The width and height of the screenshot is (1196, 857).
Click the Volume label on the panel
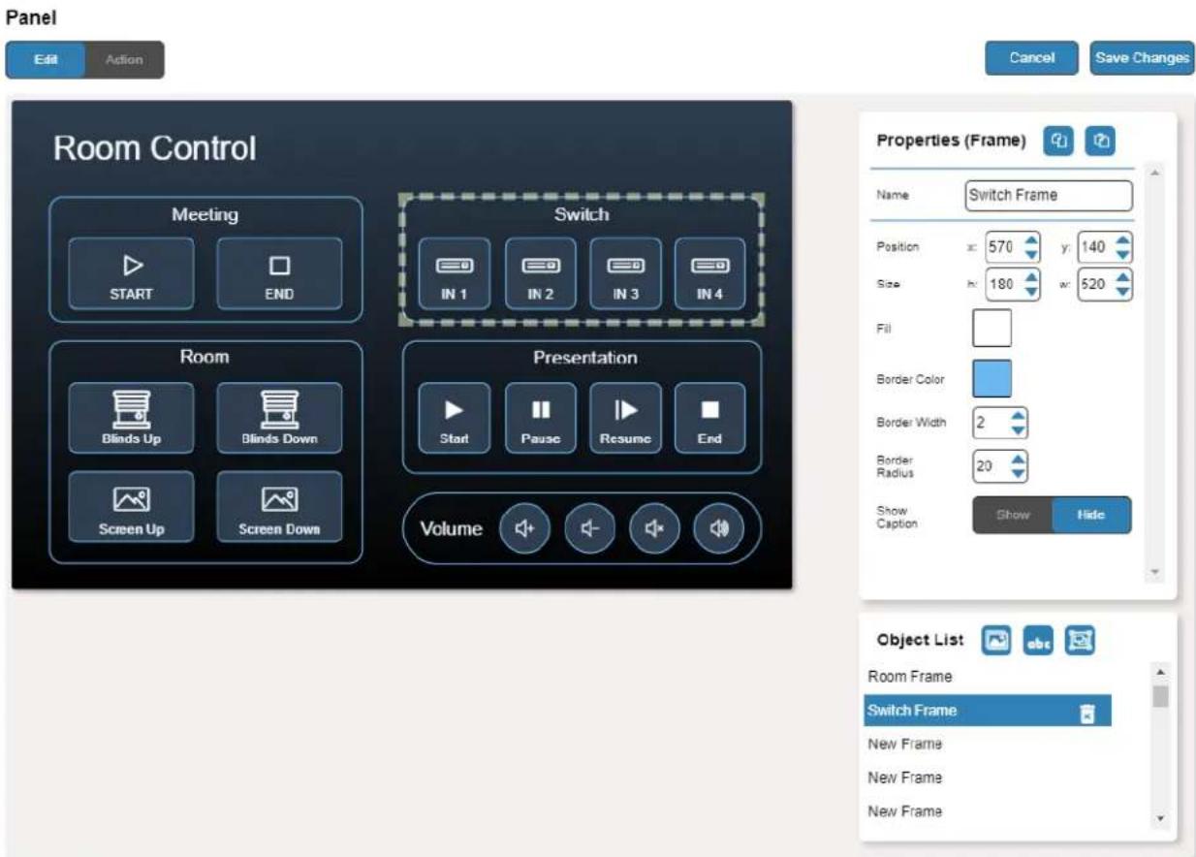pos(452,529)
